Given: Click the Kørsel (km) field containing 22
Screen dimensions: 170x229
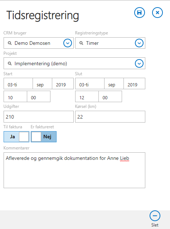Looking at the screenshot, I should [110, 117].
